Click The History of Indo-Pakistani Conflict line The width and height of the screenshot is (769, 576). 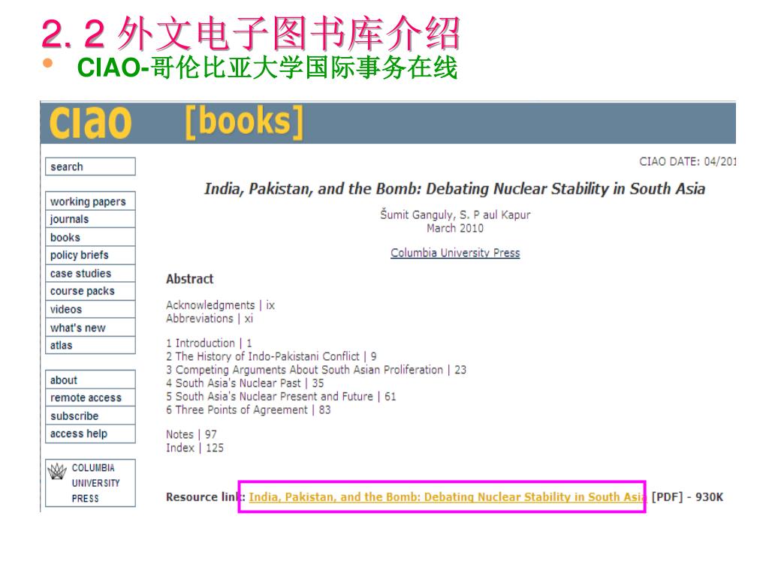pos(271,356)
